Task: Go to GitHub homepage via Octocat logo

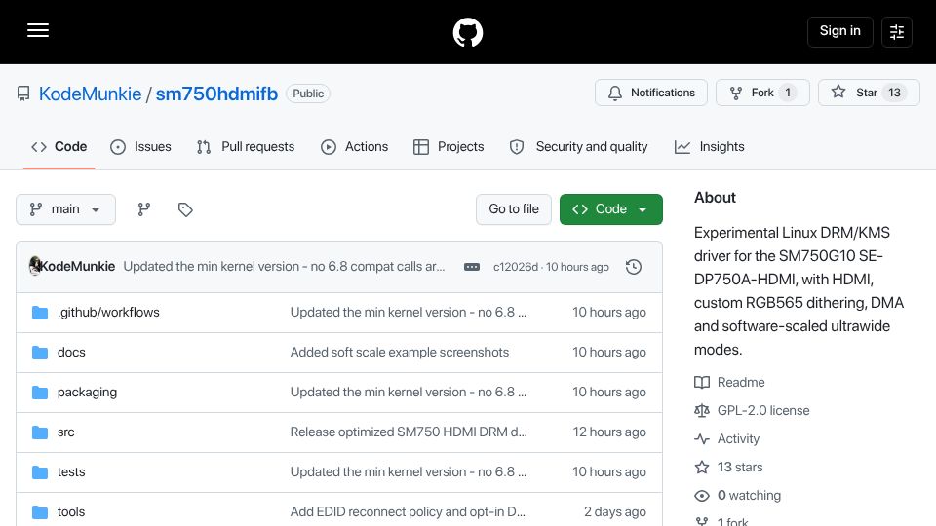Action: pos(468,32)
